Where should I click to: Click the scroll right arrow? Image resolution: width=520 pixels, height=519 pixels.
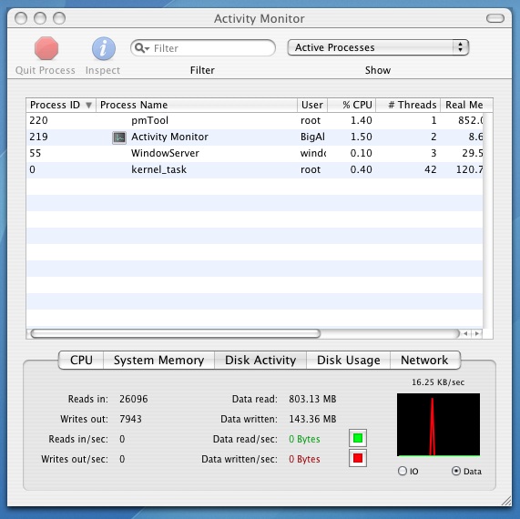(x=477, y=333)
